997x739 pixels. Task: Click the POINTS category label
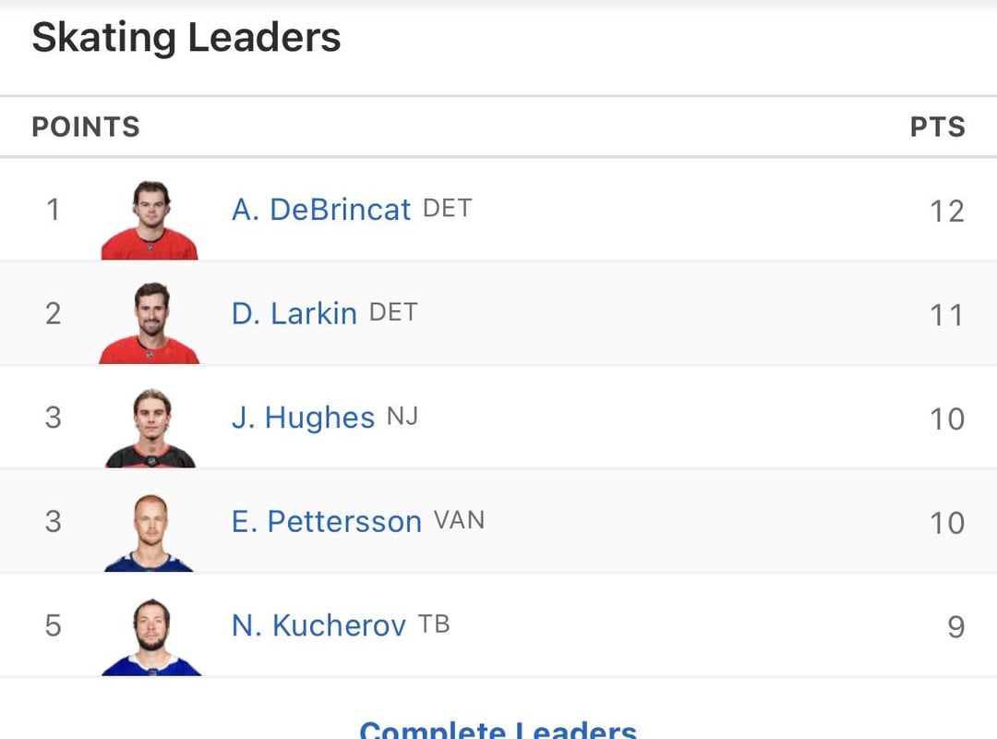coord(86,127)
